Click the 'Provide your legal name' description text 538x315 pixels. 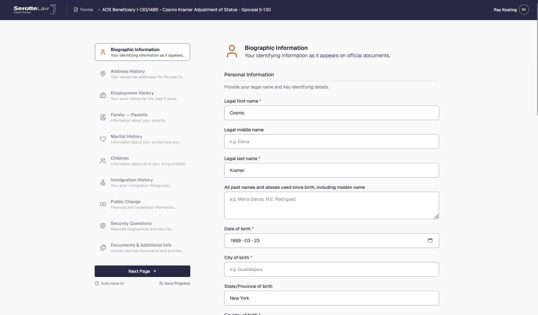tap(277, 87)
